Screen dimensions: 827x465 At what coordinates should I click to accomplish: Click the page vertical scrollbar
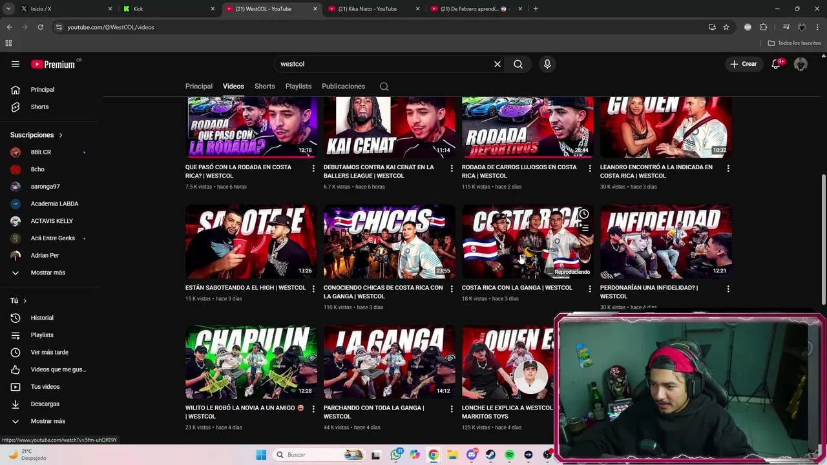[x=823, y=239]
